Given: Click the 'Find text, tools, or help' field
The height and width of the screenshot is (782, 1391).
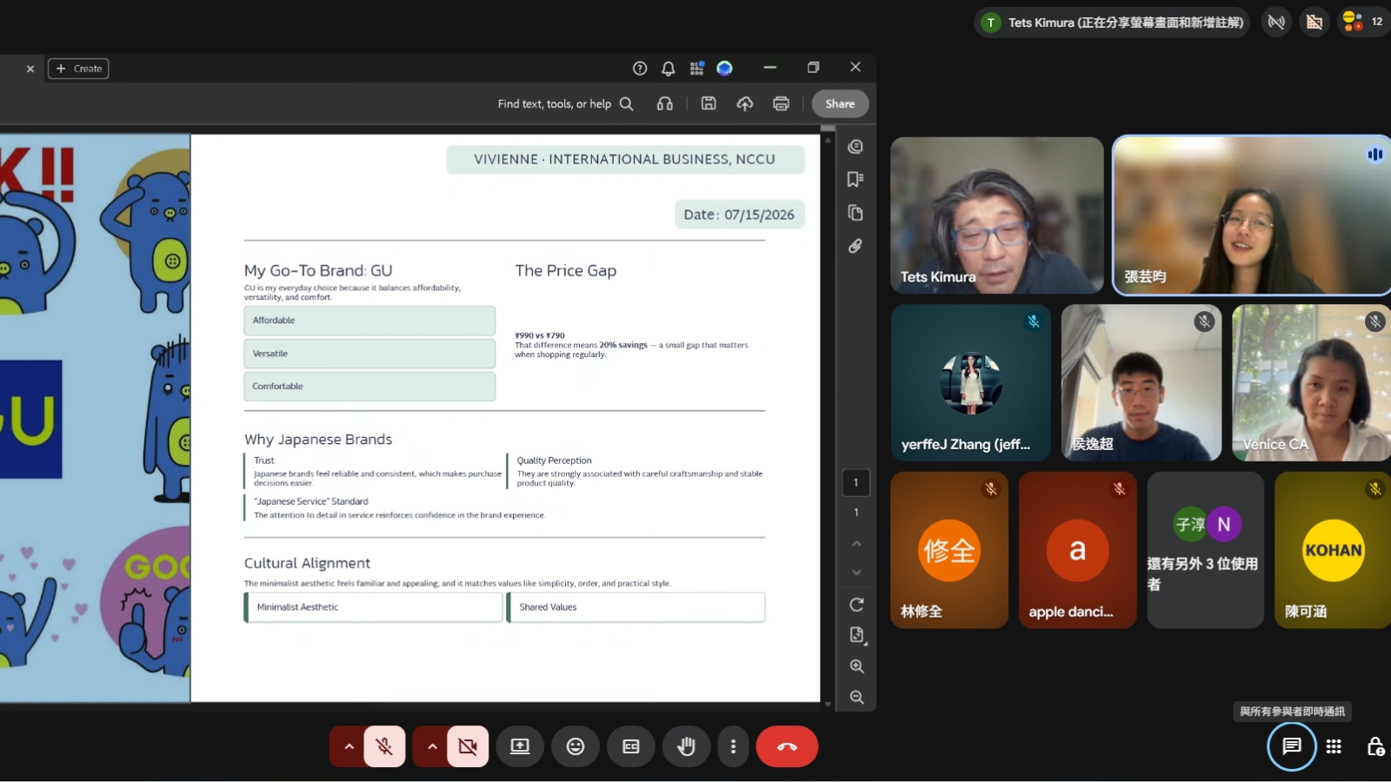Looking at the screenshot, I should tap(555, 103).
